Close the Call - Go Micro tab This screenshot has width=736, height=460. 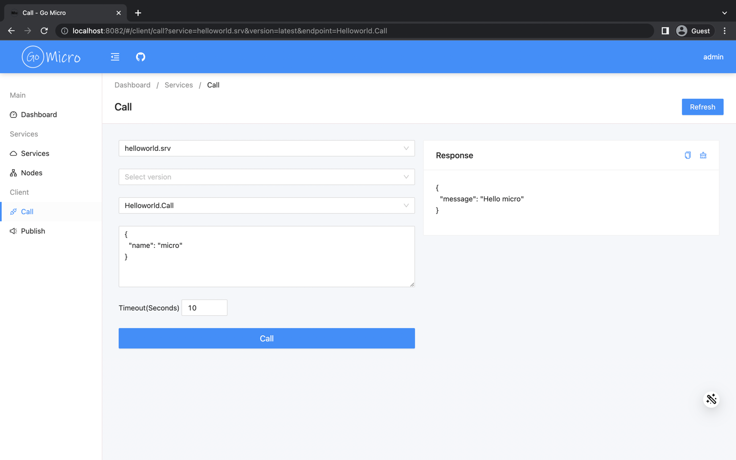pos(119,13)
